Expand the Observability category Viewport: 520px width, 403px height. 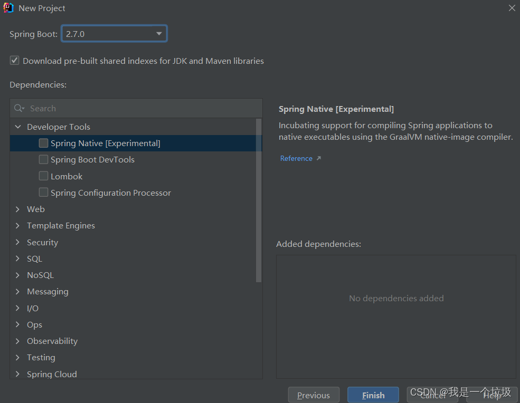pyautogui.click(x=18, y=341)
